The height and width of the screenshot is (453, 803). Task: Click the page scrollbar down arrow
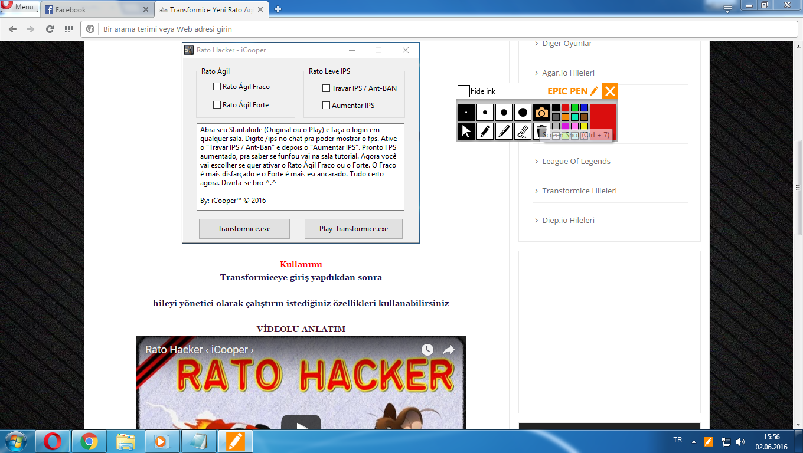[x=798, y=424]
